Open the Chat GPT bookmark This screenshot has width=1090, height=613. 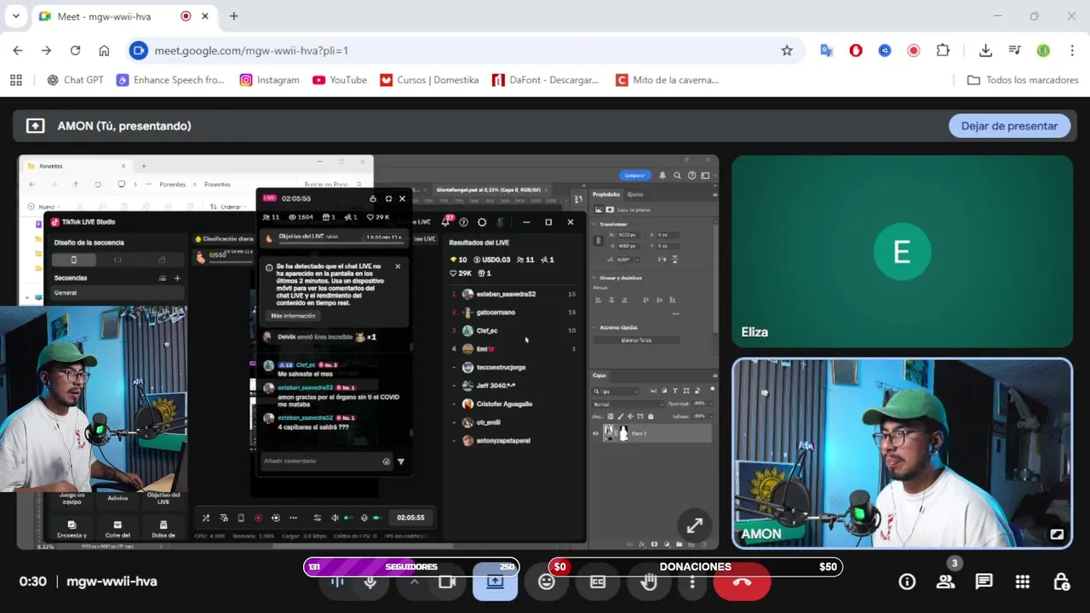[75, 80]
